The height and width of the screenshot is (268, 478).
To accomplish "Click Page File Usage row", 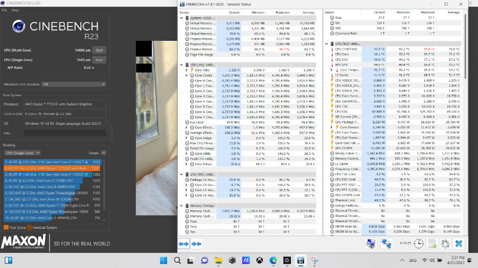I will [x=250, y=55].
